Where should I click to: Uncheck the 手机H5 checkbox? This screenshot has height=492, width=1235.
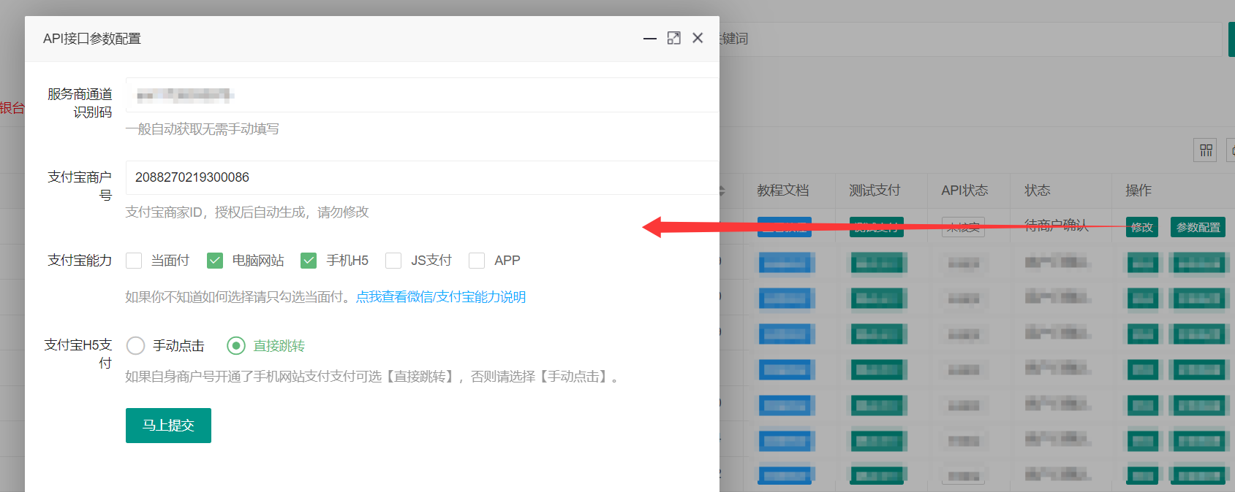click(309, 261)
